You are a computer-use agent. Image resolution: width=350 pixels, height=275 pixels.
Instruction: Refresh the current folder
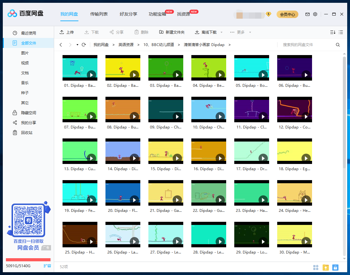click(x=84, y=45)
